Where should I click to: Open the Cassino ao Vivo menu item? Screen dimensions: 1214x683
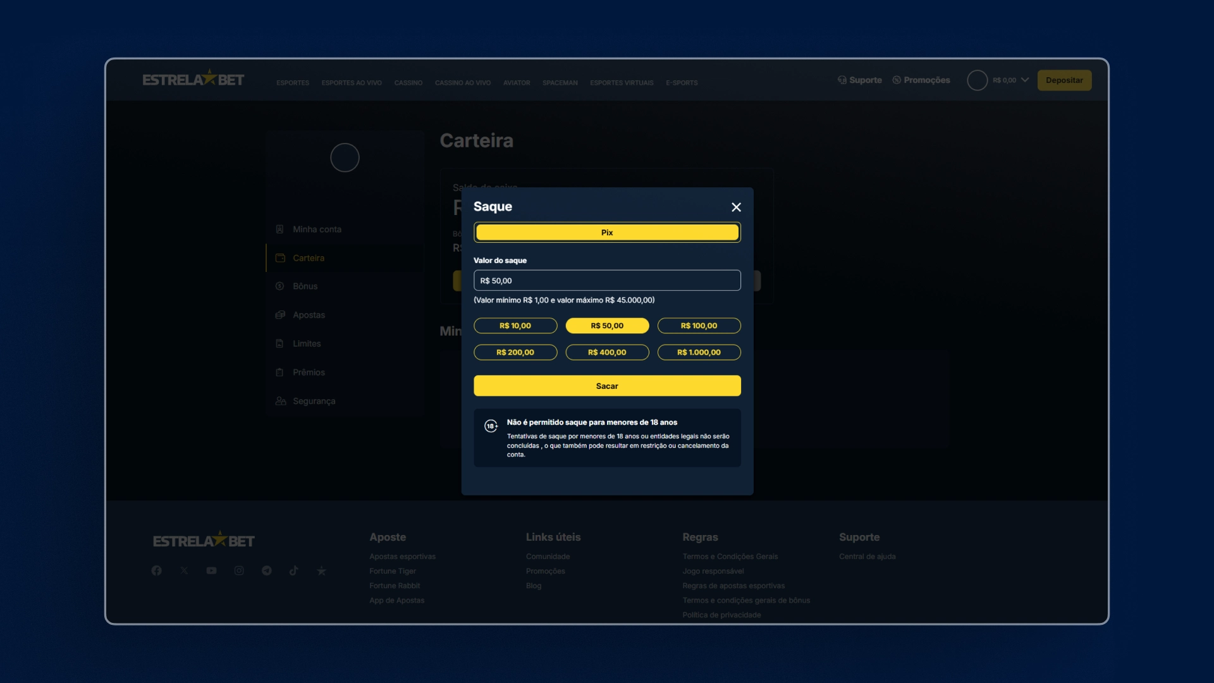(x=462, y=83)
